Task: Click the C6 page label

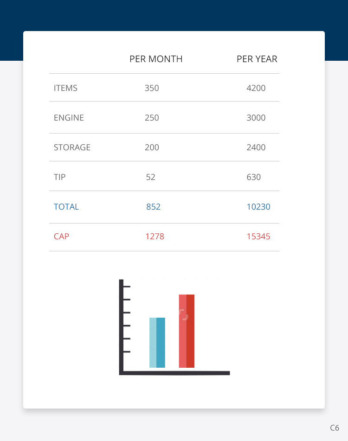Action: click(335, 428)
